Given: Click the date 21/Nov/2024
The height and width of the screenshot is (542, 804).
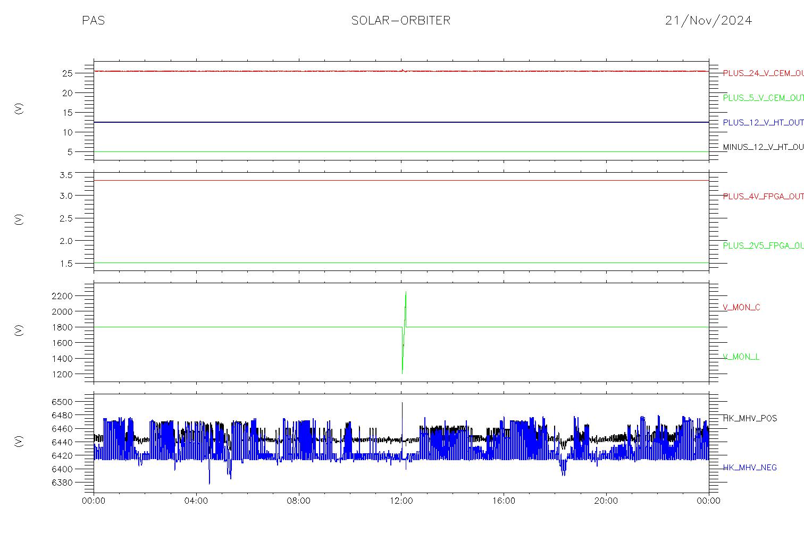Looking at the screenshot, I should [x=708, y=21].
